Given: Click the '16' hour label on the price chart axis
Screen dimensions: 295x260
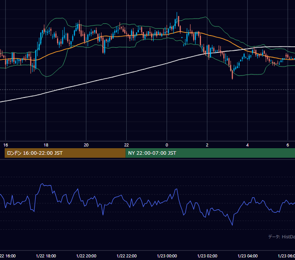Looking at the screenshot, I should tap(6, 145).
